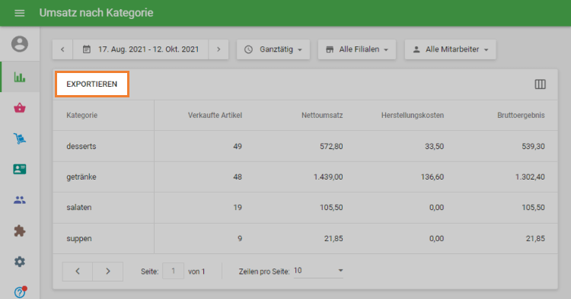Image resolution: width=571 pixels, height=299 pixels.
Task: Click the Seite page number field
Action: pyautogui.click(x=173, y=271)
